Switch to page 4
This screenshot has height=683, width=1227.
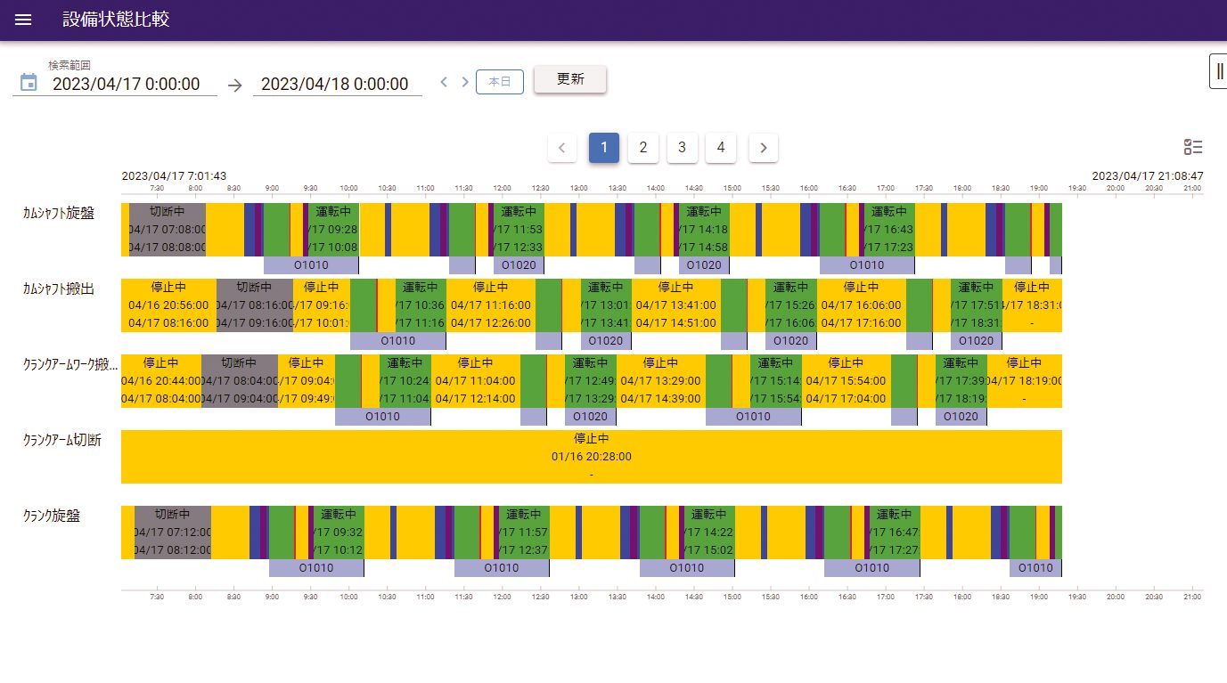tap(721, 148)
